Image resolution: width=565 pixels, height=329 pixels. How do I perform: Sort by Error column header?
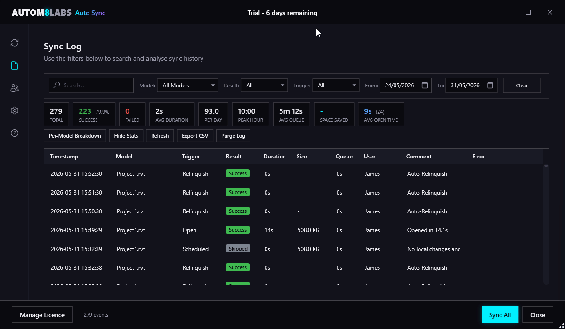point(478,157)
